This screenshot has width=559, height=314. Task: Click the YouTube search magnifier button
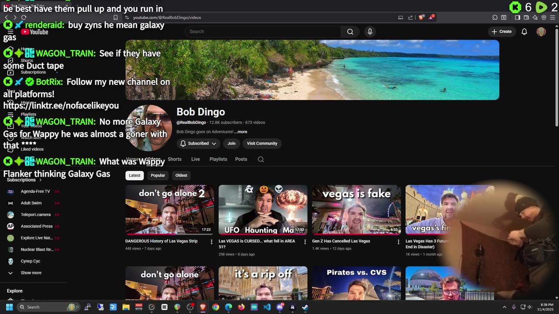tap(350, 31)
